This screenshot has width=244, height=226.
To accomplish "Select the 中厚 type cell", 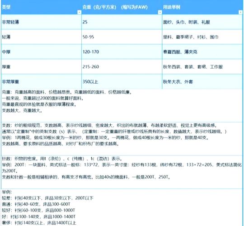I will (41, 52).
